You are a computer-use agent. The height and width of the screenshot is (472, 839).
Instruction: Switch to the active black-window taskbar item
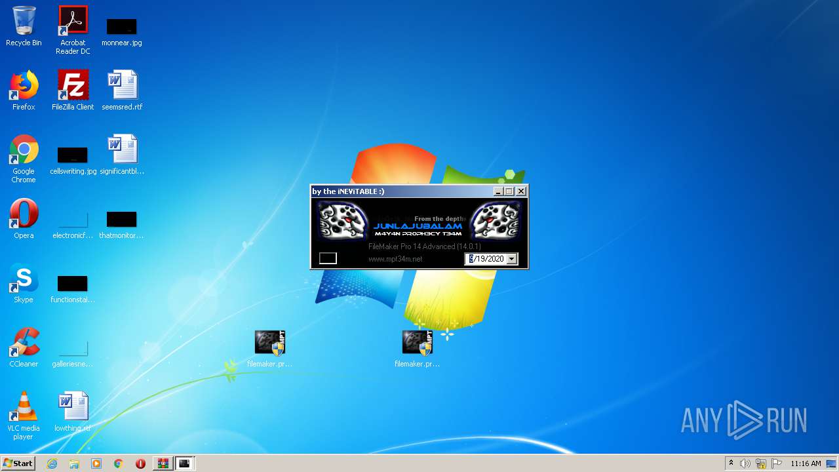pos(185,463)
